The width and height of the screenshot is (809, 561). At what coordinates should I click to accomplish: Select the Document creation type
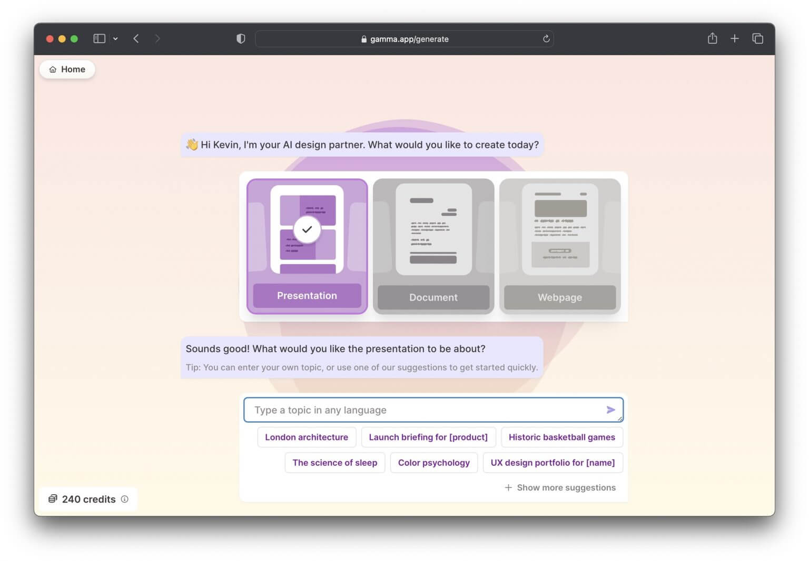[x=433, y=246]
